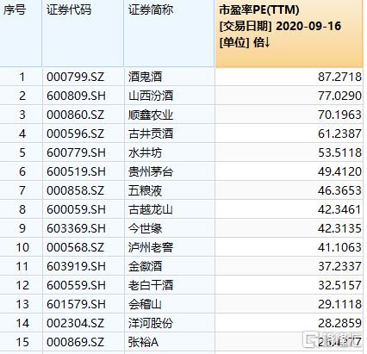This screenshot has height=354, width=367.
Task: Select stock name 张裕A
Action: pos(143,342)
